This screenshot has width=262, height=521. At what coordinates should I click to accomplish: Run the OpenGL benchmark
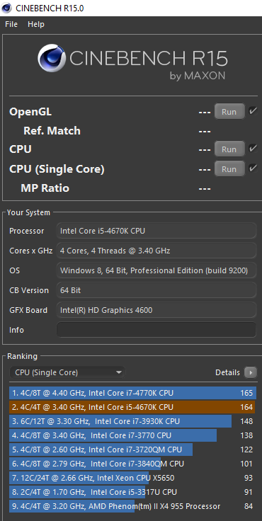tap(229, 111)
